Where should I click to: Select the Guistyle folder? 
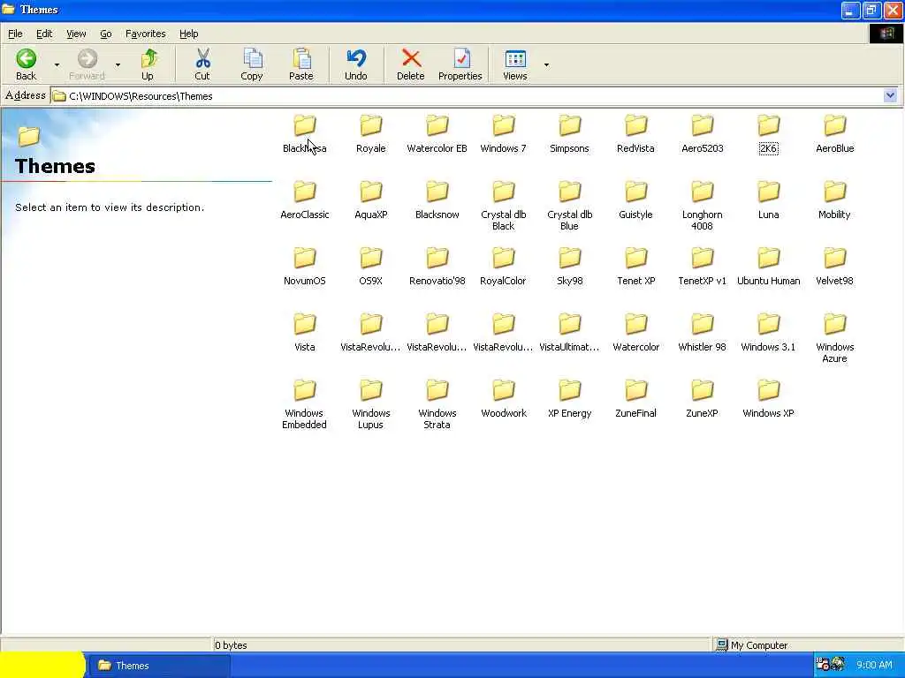(x=635, y=200)
